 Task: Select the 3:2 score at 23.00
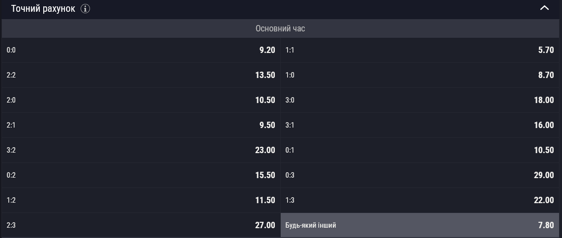point(141,150)
